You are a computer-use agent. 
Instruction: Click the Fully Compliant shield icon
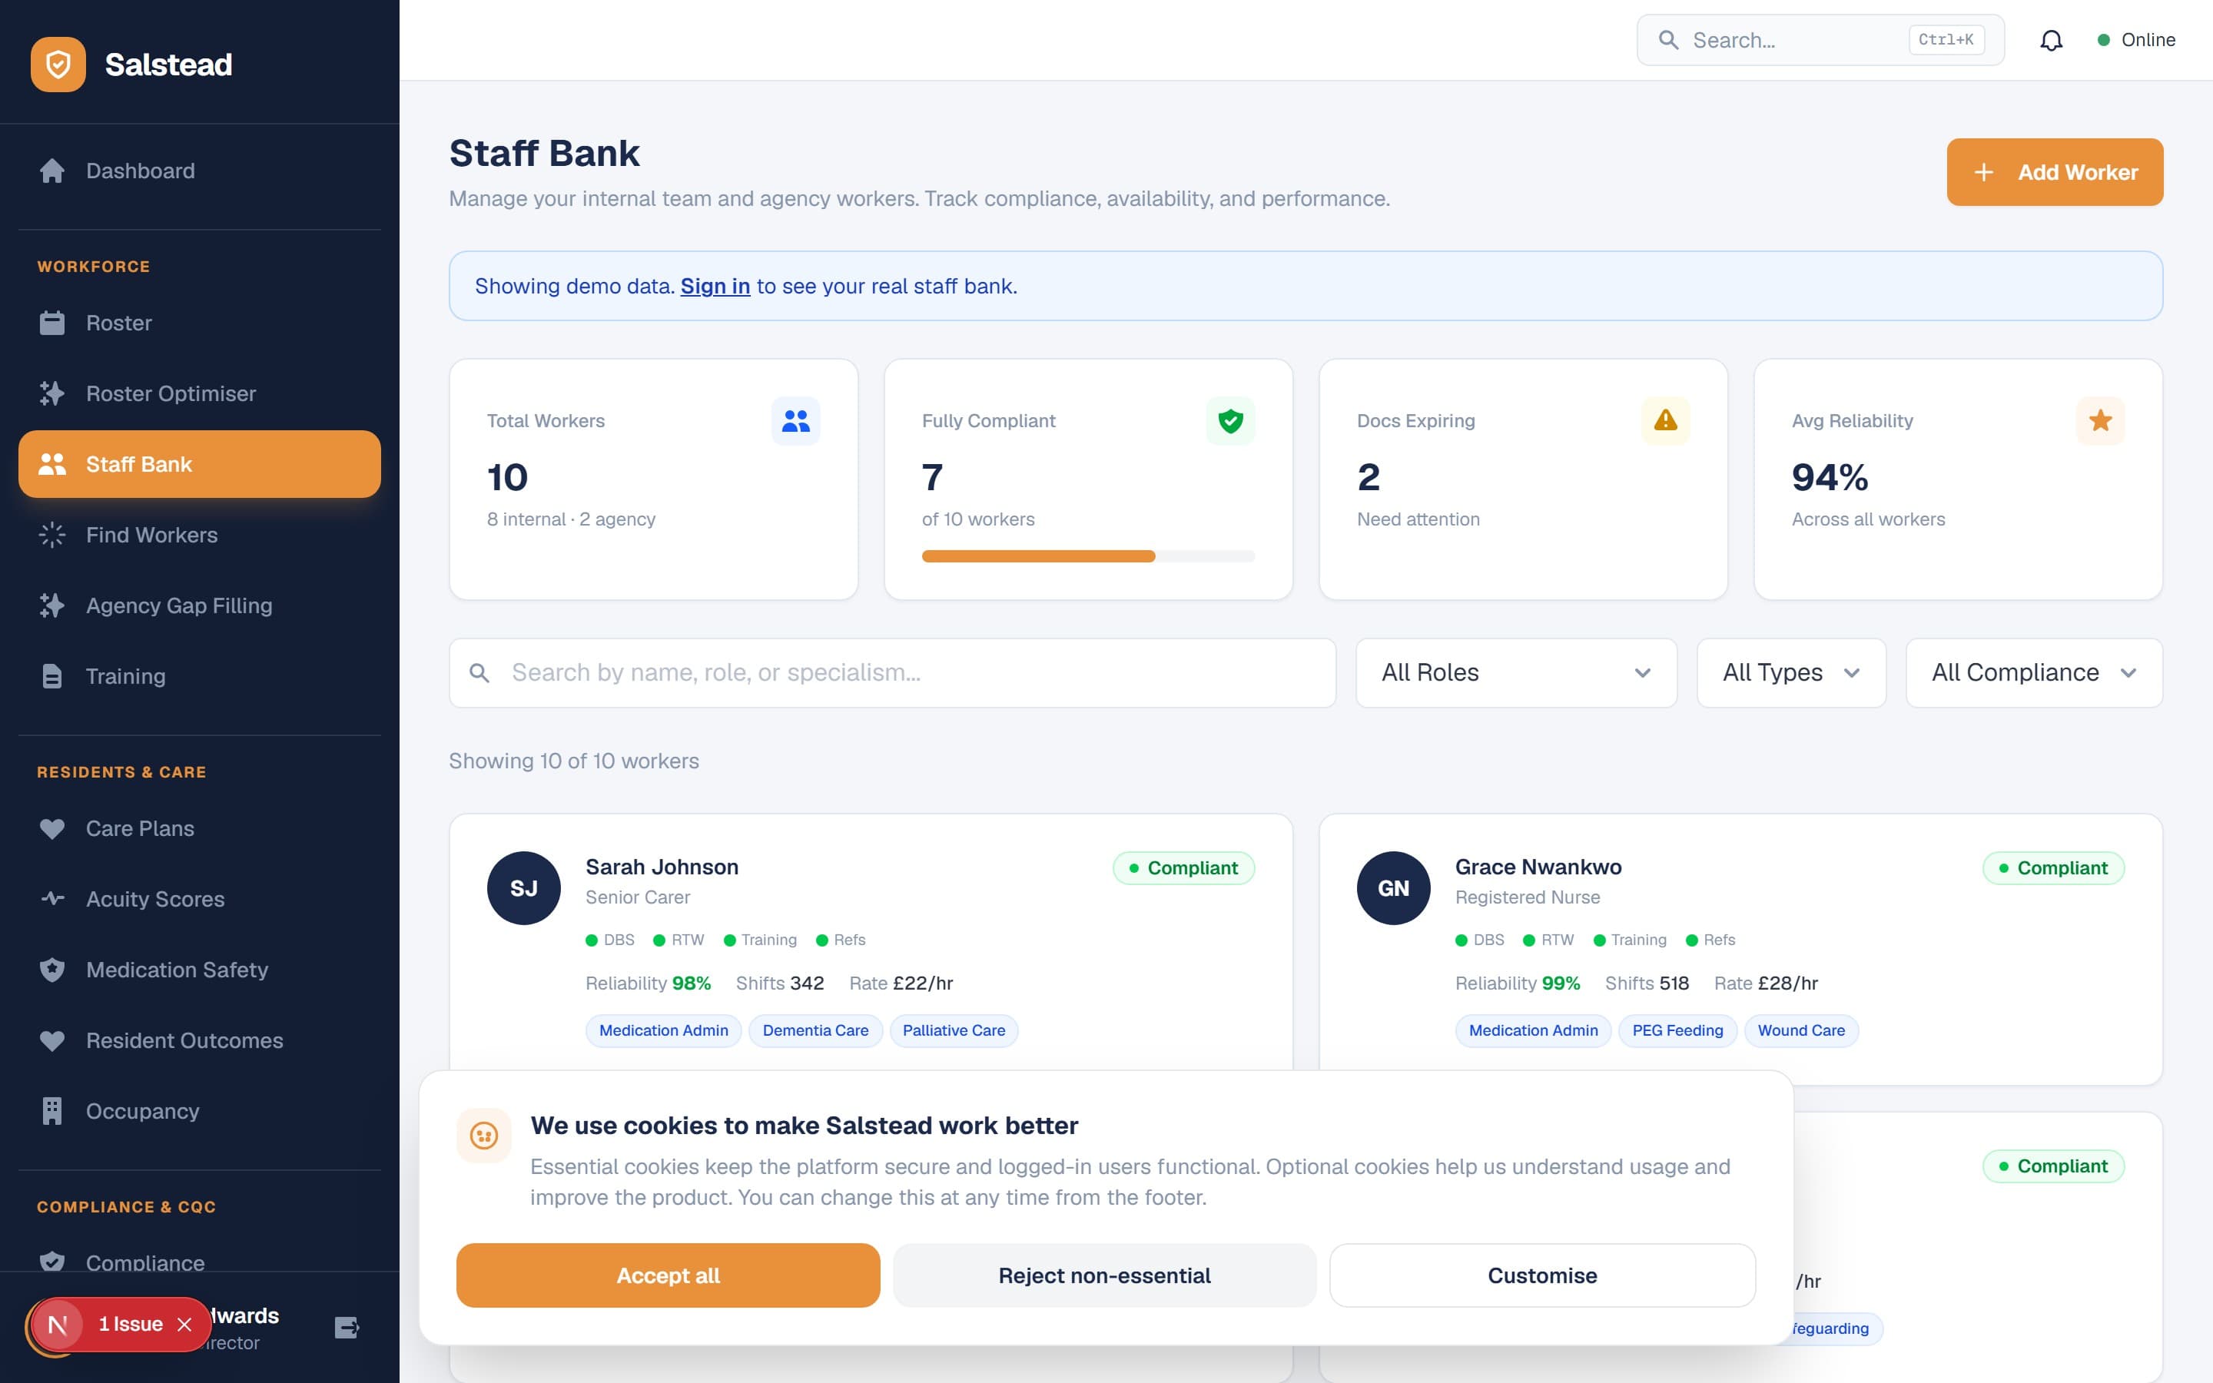1231,421
